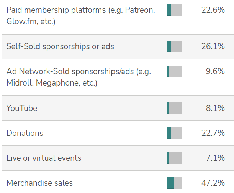
Task: Select the 22.6% value for Paid membership
Action: coord(213,10)
